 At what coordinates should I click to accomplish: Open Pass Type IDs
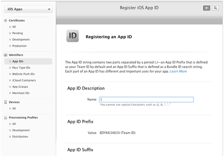click(21, 68)
